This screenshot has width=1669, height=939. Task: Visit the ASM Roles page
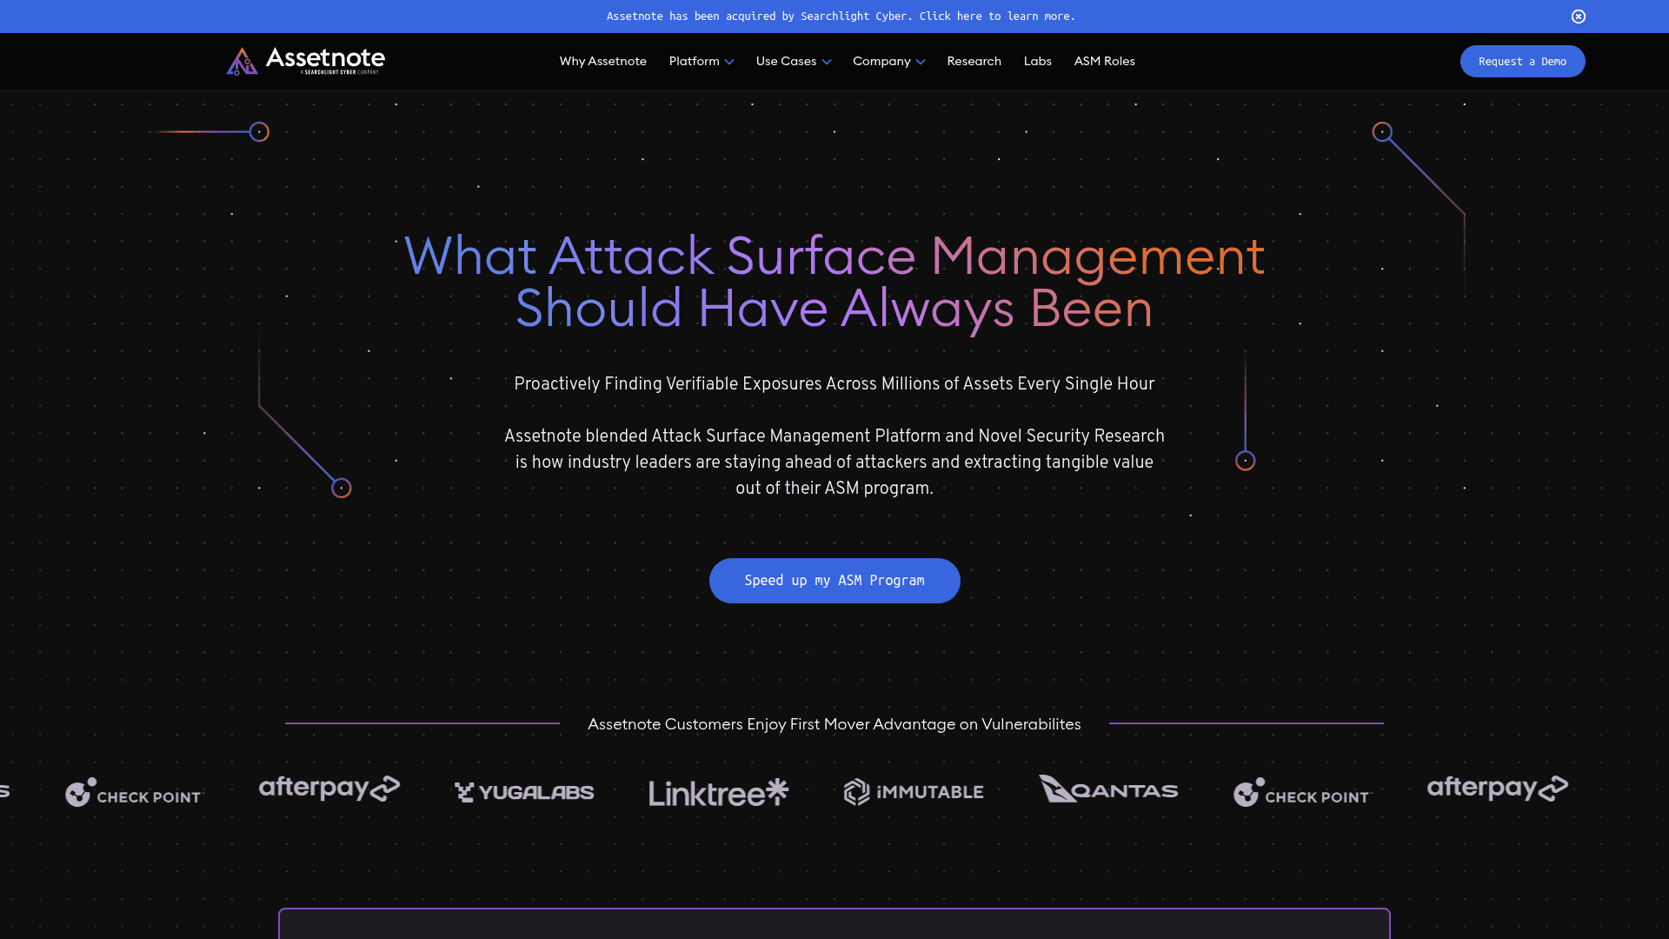point(1104,61)
